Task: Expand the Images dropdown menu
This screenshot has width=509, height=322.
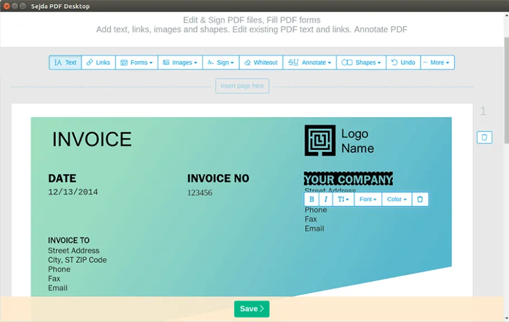Action: click(x=180, y=62)
